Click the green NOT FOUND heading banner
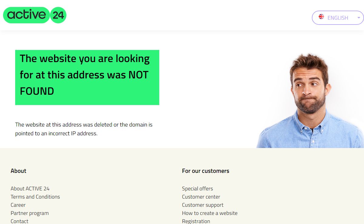364x224 pixels. [87, 77]
